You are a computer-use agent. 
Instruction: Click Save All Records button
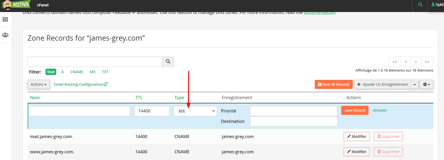tap(334, 84)
